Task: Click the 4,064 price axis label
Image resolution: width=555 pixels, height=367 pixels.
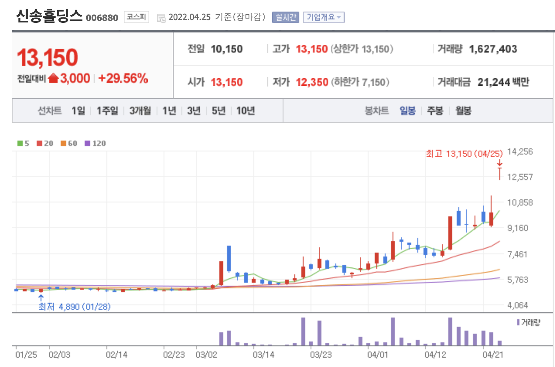Action: pos(517,305)
